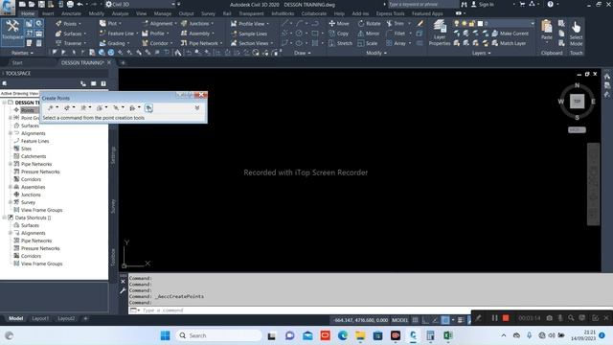Select the Scale tool
Viewport: 613px width, 345px height.
[x=368, y=43]
